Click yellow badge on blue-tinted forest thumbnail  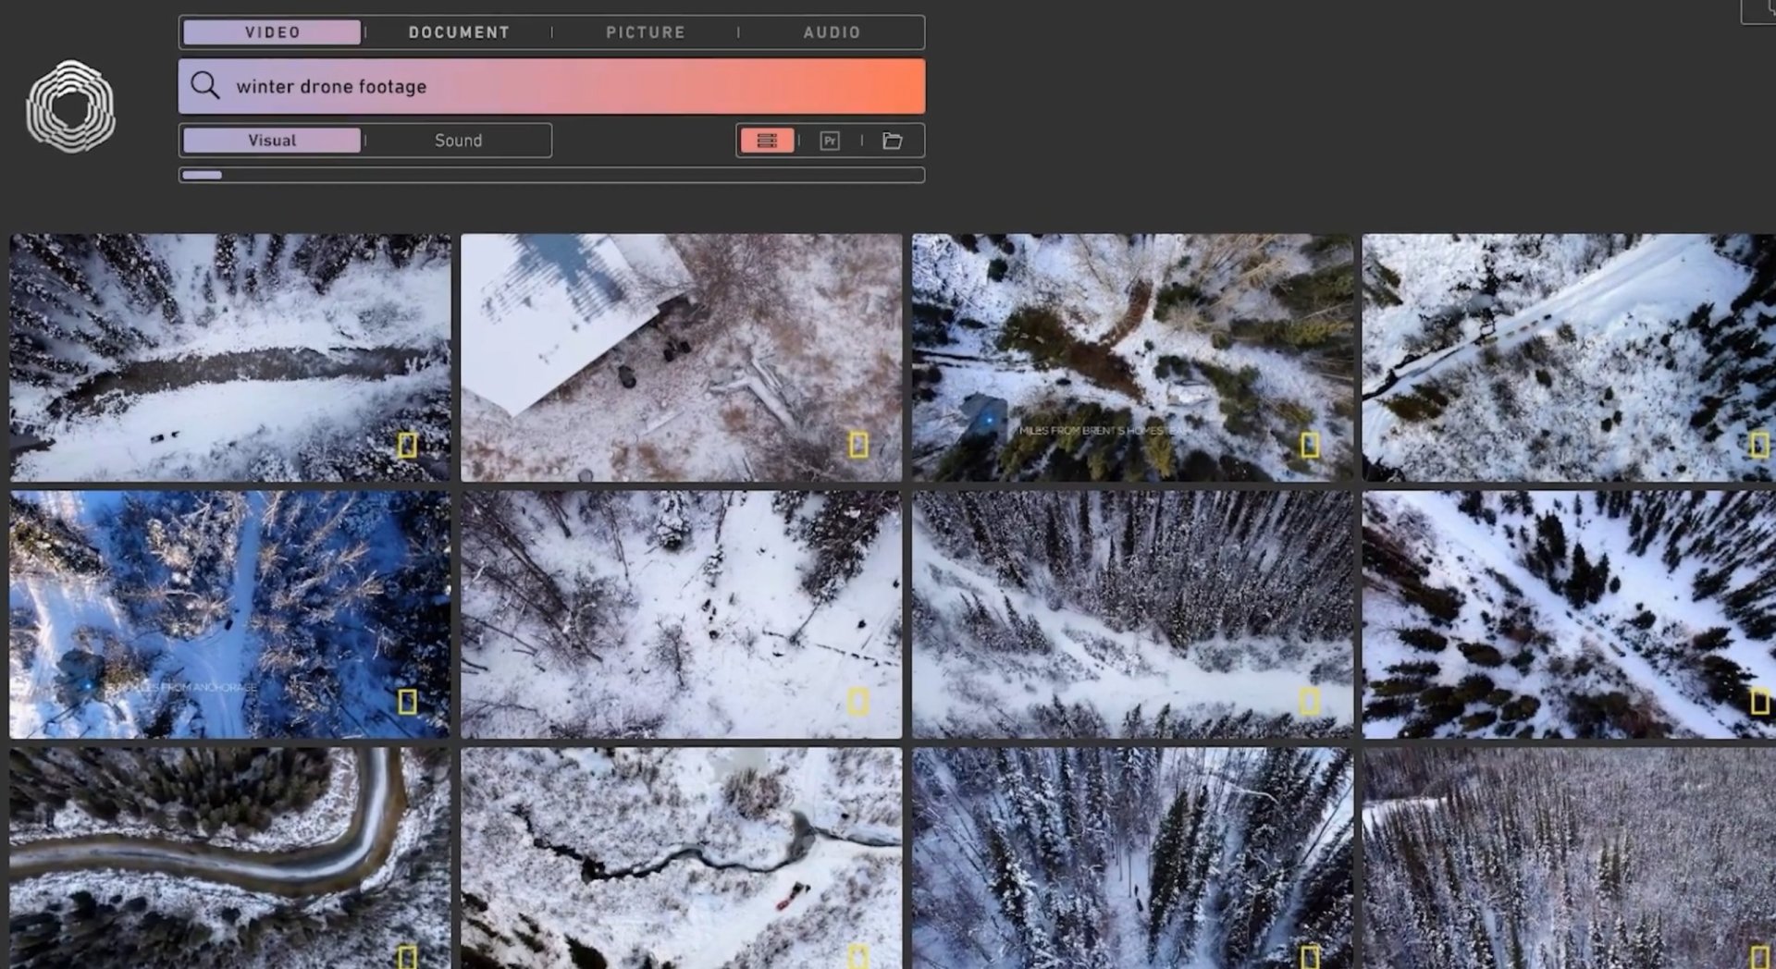(407, 702)
